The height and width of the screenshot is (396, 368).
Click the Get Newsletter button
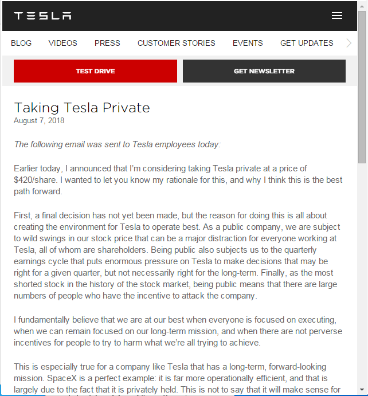tap(264, 71)
